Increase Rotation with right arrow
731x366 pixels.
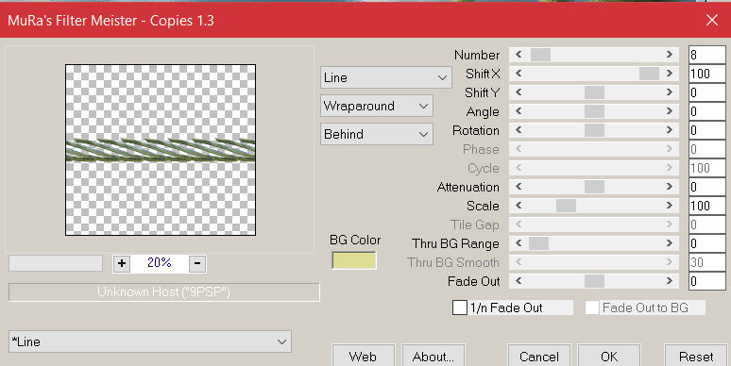(670, 130)
